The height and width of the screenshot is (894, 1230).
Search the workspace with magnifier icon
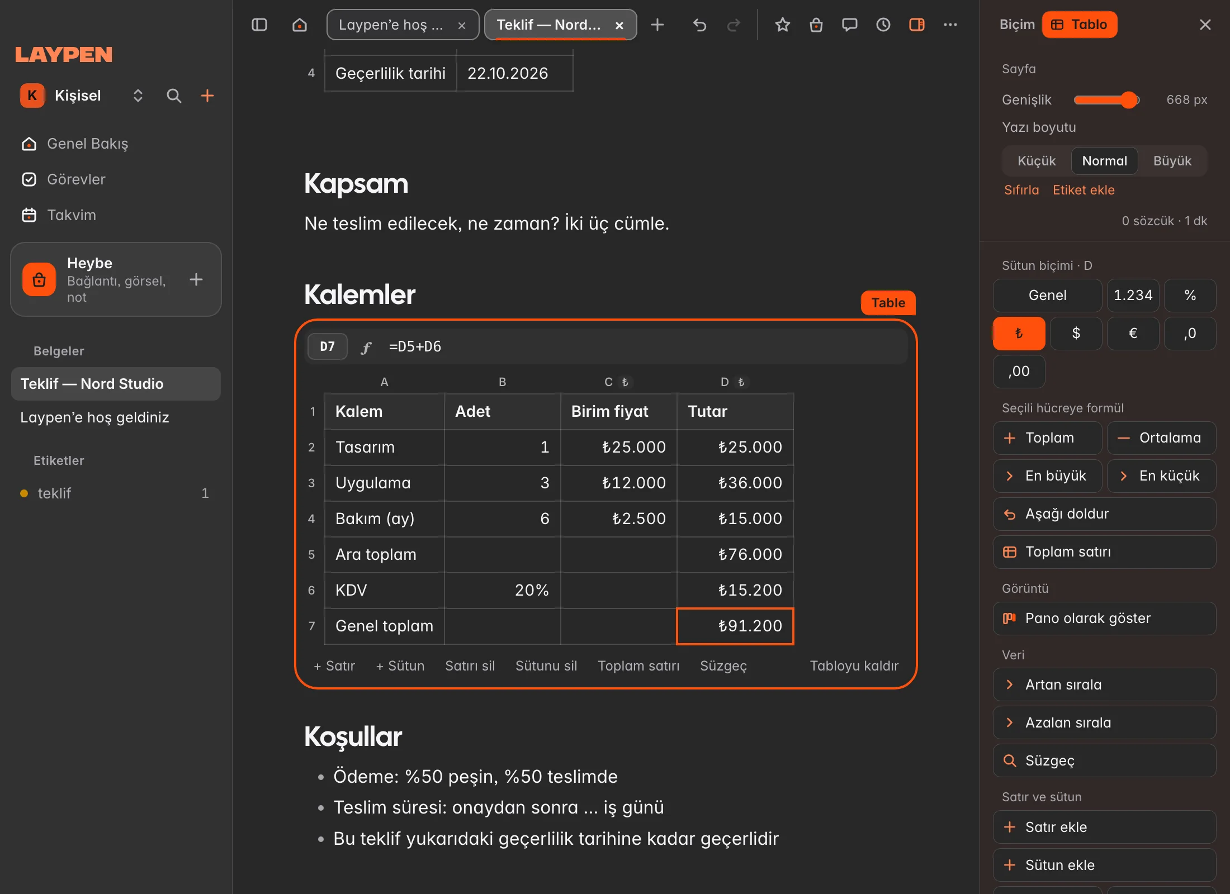(174, 96)
